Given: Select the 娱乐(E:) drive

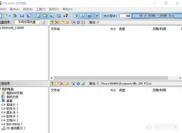Looking at the screenshot, I should 12,112.
